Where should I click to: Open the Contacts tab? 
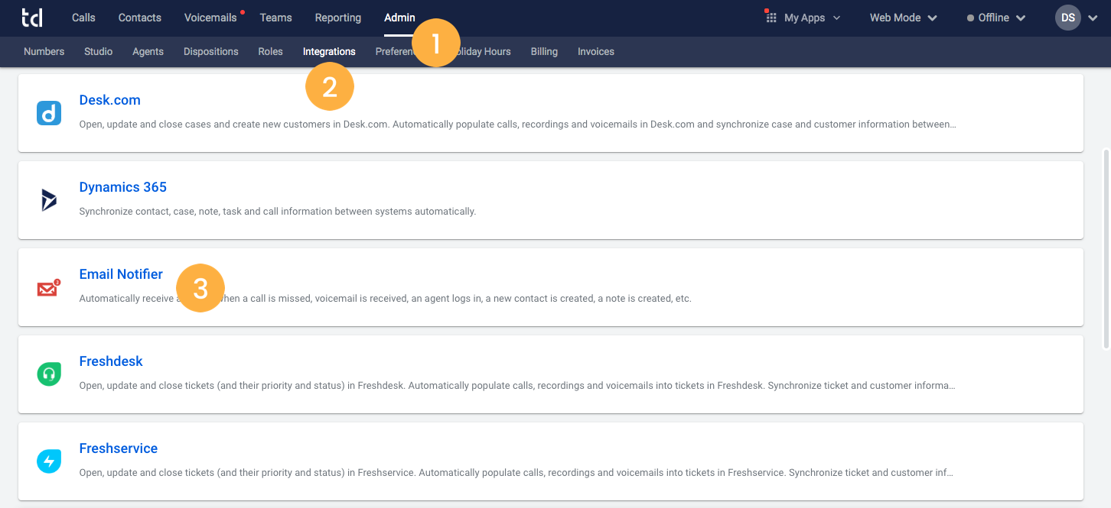point(140,18)
